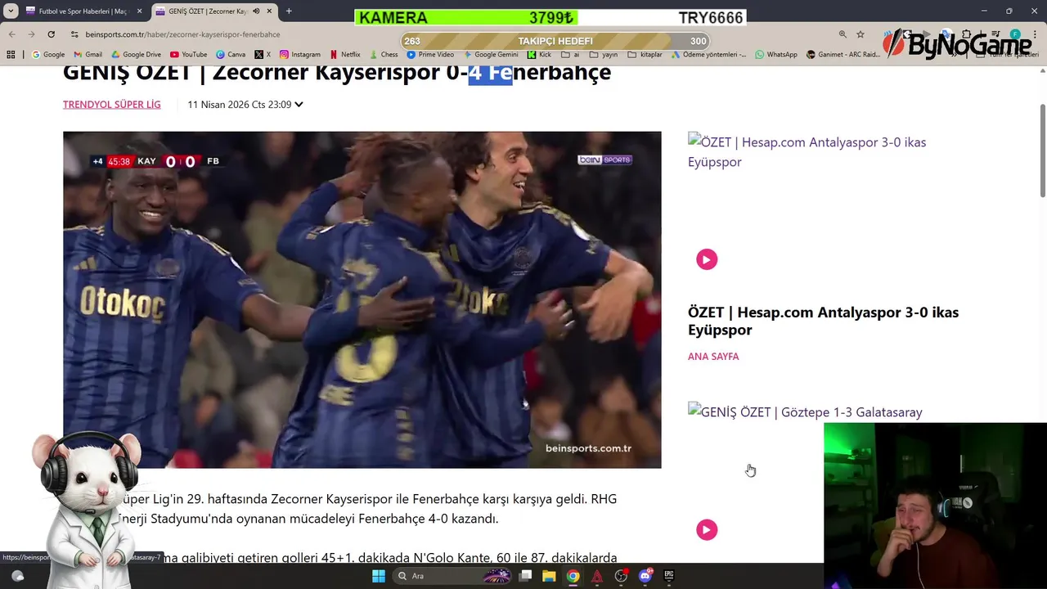Viewport: 1047px width, 589px height.
Task: Open the Windows Start menu
Action: coord(378,576)
